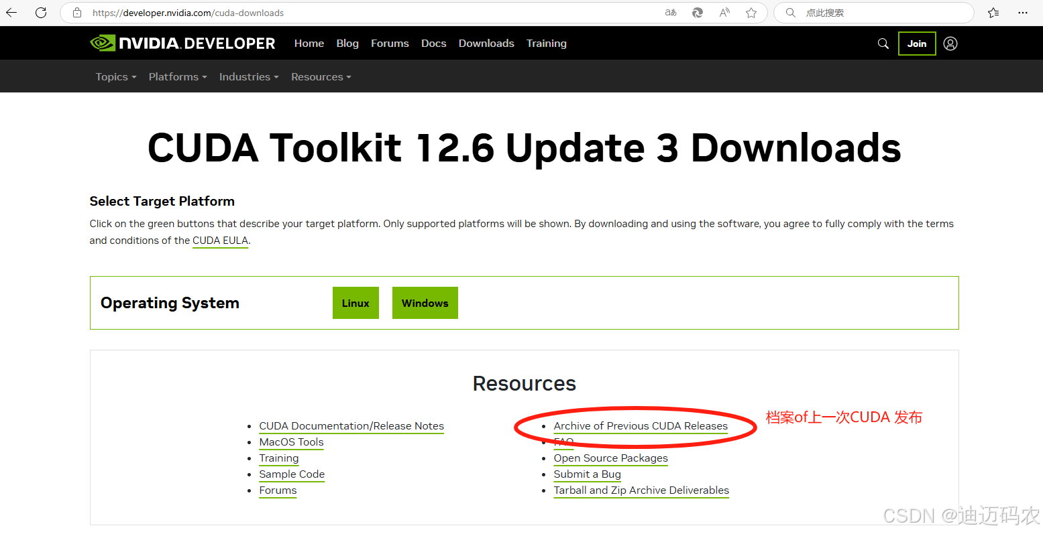Open Archive of Previous CUDA Releases
1043x534 pixels.
tap(641, 426)
